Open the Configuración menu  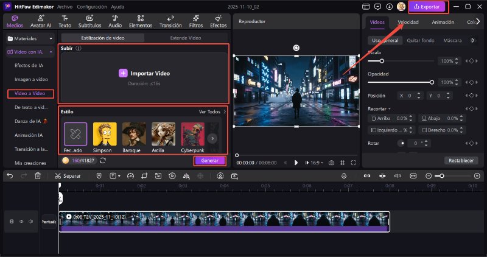92,7
